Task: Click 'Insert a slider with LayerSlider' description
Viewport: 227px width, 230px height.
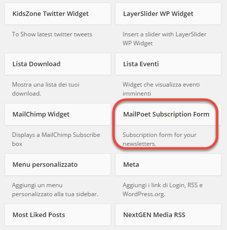Action: (164, 39)
